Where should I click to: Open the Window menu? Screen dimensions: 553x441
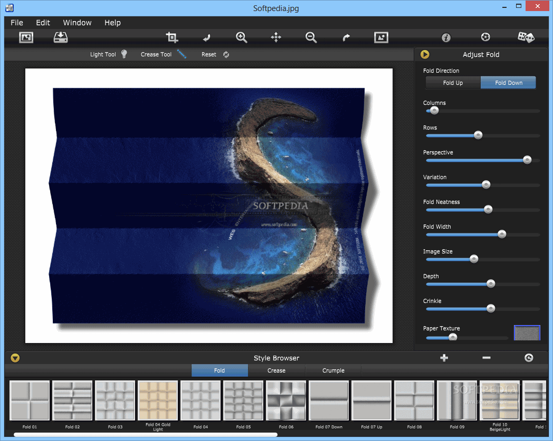[x=77, y=23]
